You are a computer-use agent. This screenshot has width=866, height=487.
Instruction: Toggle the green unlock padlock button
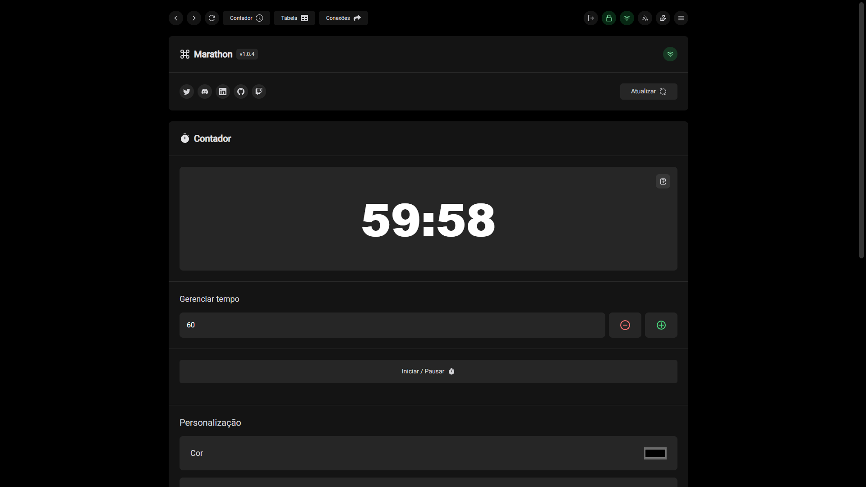[608, 18]
